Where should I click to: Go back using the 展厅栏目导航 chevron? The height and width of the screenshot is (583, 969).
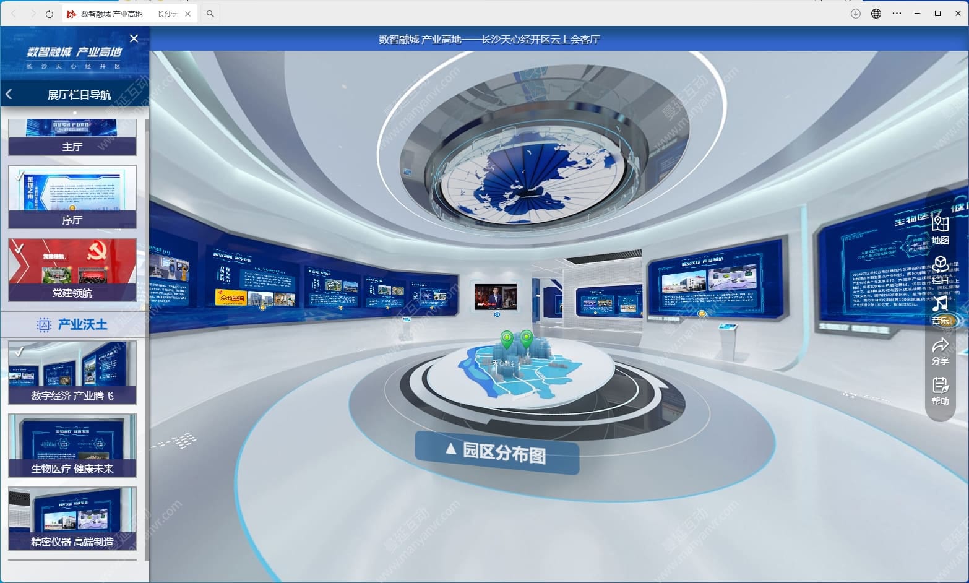click(9, 94)
